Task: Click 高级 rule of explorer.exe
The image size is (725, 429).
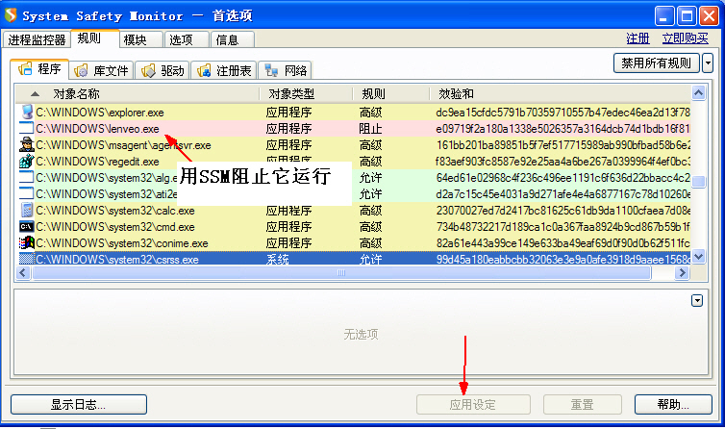Action: tap(371, 113)
